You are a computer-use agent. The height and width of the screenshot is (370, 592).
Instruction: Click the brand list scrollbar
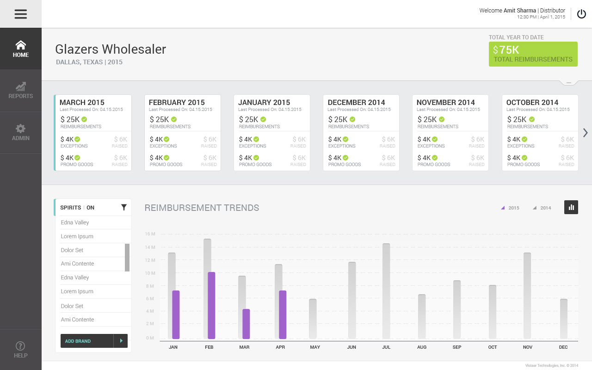click(127, 258)
